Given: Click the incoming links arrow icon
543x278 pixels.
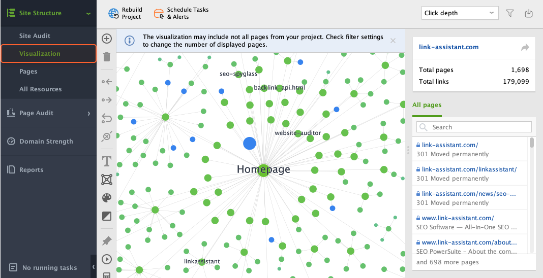Looking at the screenshot, I should tap(107, 82).
